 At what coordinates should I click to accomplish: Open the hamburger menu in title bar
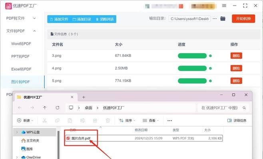pos(224,6)
